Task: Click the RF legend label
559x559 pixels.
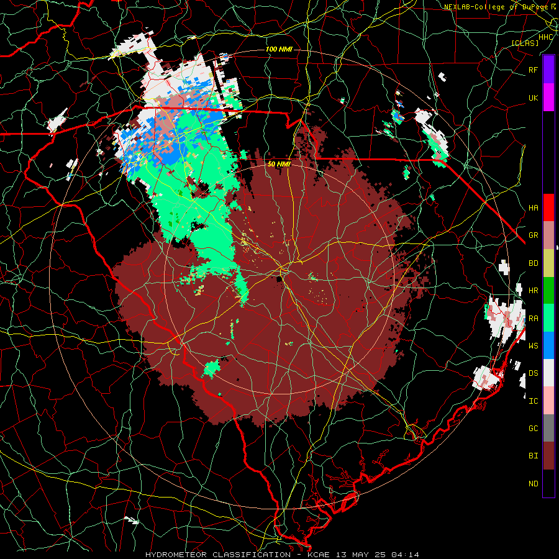Action: [533, 70]
